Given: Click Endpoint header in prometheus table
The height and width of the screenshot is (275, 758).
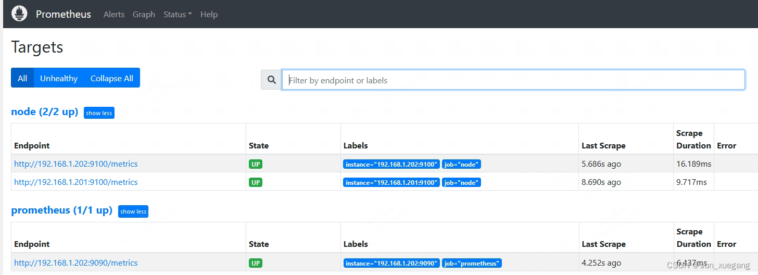Looking at the screenshot, I should (x=32, y=244).
